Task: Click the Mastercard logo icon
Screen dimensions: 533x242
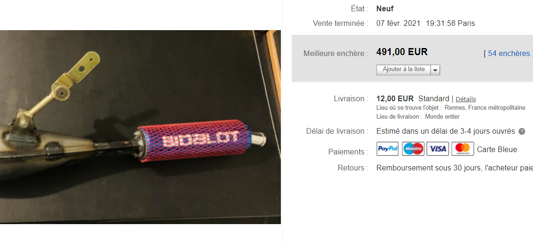Action: (463, 149)
